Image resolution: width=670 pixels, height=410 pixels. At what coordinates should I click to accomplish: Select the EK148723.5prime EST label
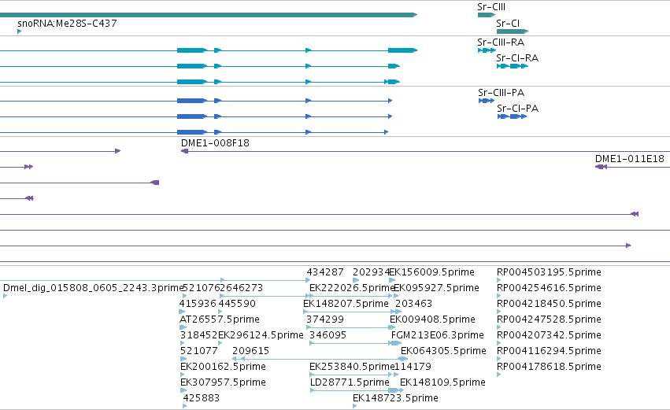pos(395,398)
